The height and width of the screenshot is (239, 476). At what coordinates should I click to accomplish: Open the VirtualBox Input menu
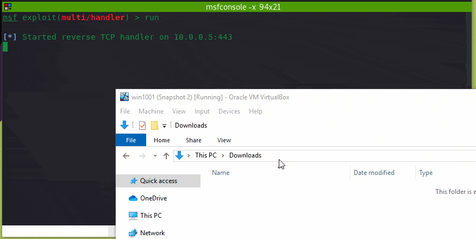click(x=202, y=111)
